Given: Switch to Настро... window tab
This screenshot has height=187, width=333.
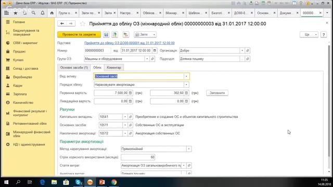Looking at the screenshot, I should point(126,13).
